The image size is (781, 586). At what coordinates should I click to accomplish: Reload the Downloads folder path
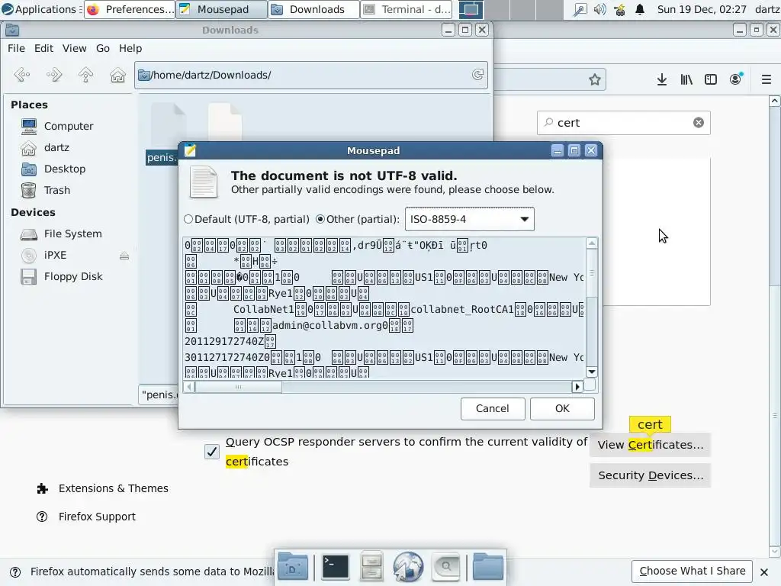477,75
